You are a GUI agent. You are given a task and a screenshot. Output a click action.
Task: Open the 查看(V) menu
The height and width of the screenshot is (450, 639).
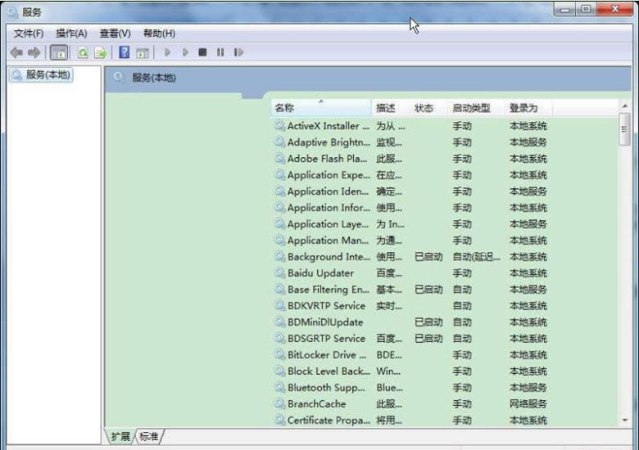point(115,34)
